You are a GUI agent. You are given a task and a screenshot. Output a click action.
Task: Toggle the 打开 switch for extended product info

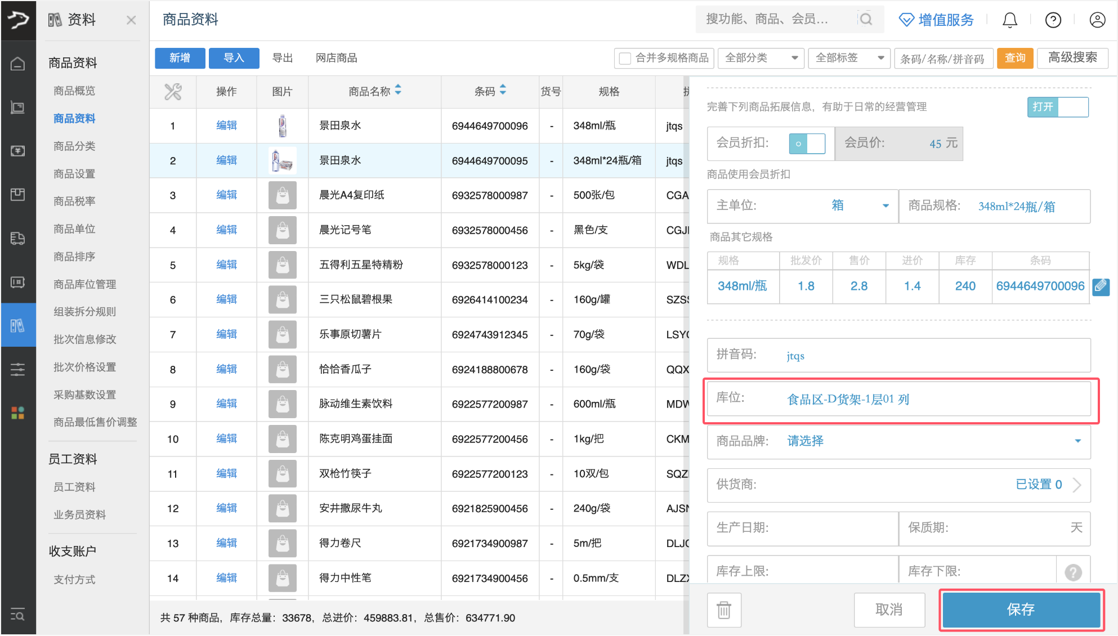pos(1058,107)
